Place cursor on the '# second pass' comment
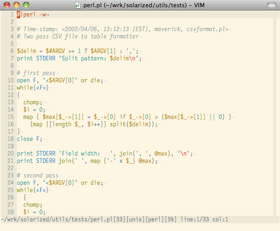The width and height of the screenshot is (280, 231). (x=38, y=176)
